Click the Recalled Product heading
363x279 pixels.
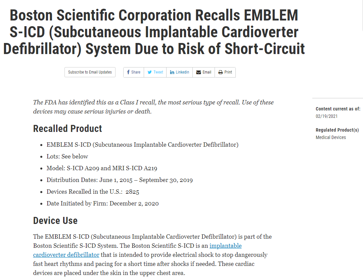pyautogui.click(x=67, y=129)
